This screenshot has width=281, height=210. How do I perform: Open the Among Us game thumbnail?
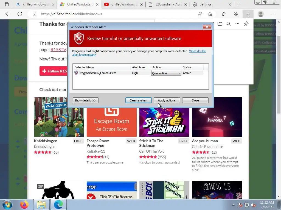coord(217,190)
